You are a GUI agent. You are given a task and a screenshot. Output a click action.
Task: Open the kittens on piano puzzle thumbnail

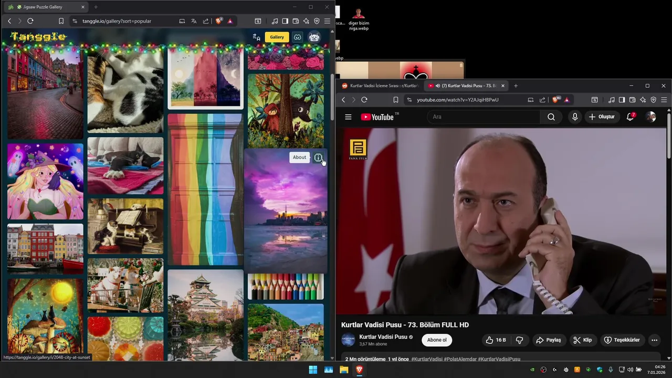tap(125, 226)
